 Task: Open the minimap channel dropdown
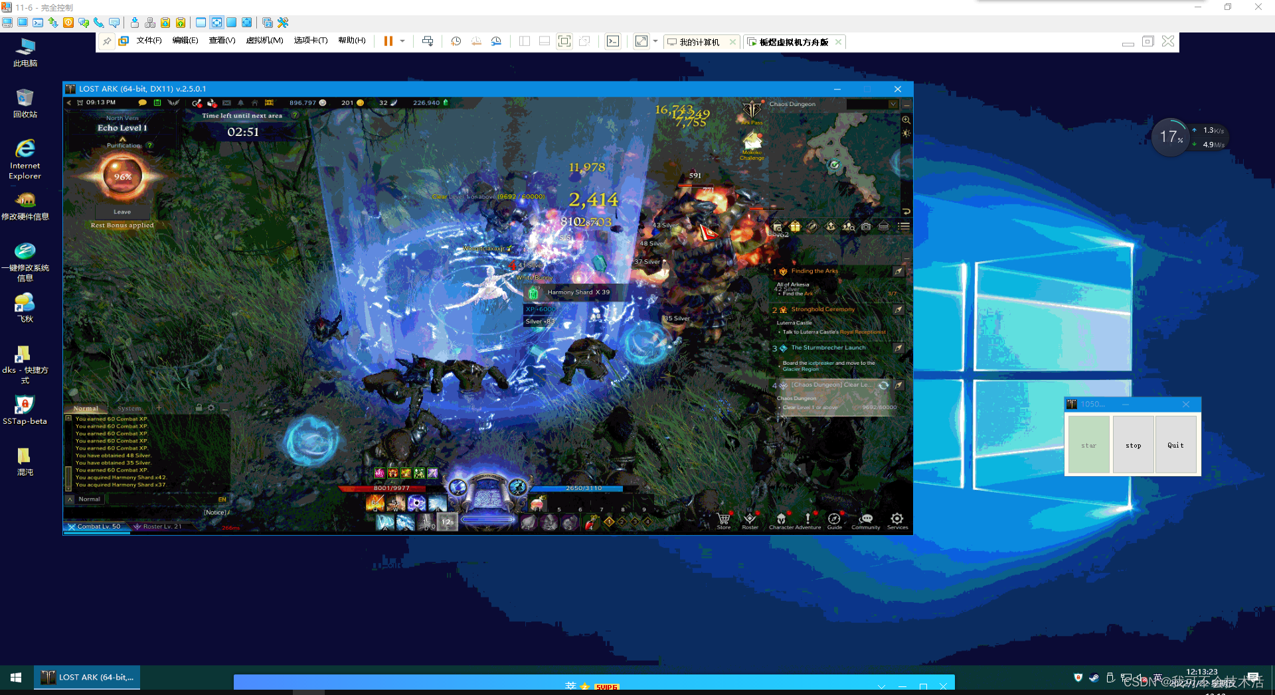[892, 104]
